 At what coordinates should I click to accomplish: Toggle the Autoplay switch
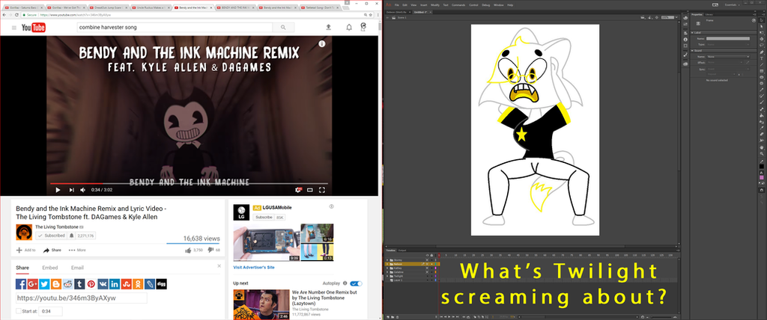click(x=356, y=283)
